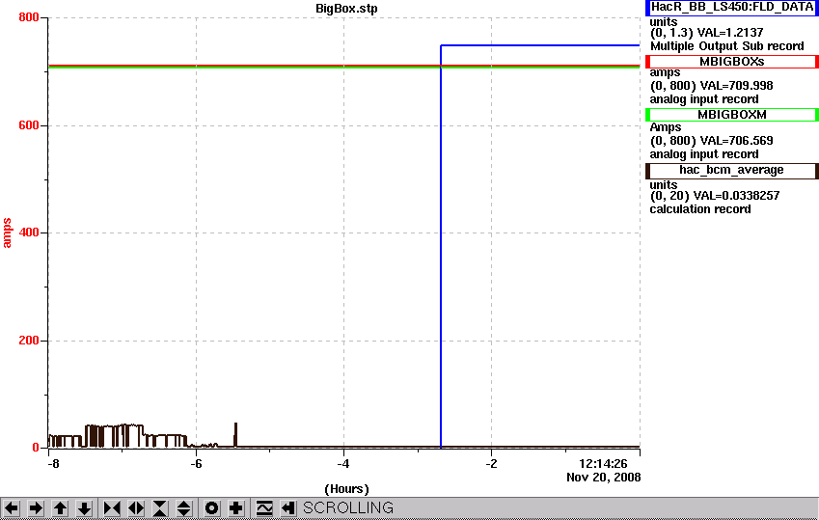The width and height of the screenshot is (819, 520).
Task: Click the Multiple Output Sub record description
Action: click(727, 46)
